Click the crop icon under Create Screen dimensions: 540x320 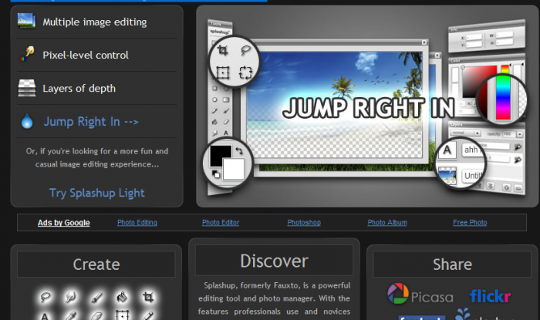pos(148,297)
